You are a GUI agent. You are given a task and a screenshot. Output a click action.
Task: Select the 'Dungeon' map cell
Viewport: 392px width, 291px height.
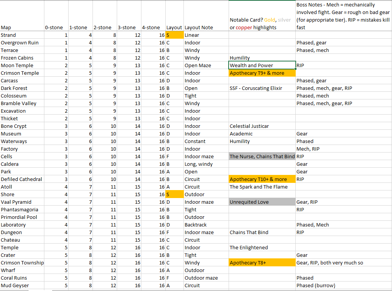22,232
